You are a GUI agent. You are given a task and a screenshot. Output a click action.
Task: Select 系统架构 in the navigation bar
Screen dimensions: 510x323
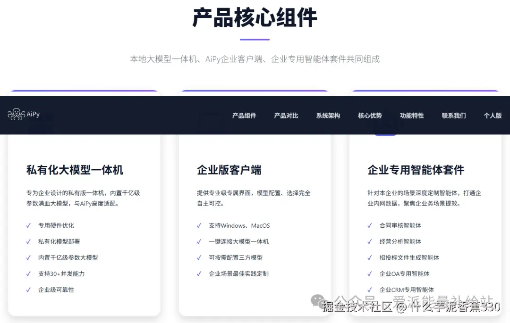point(328,116)
